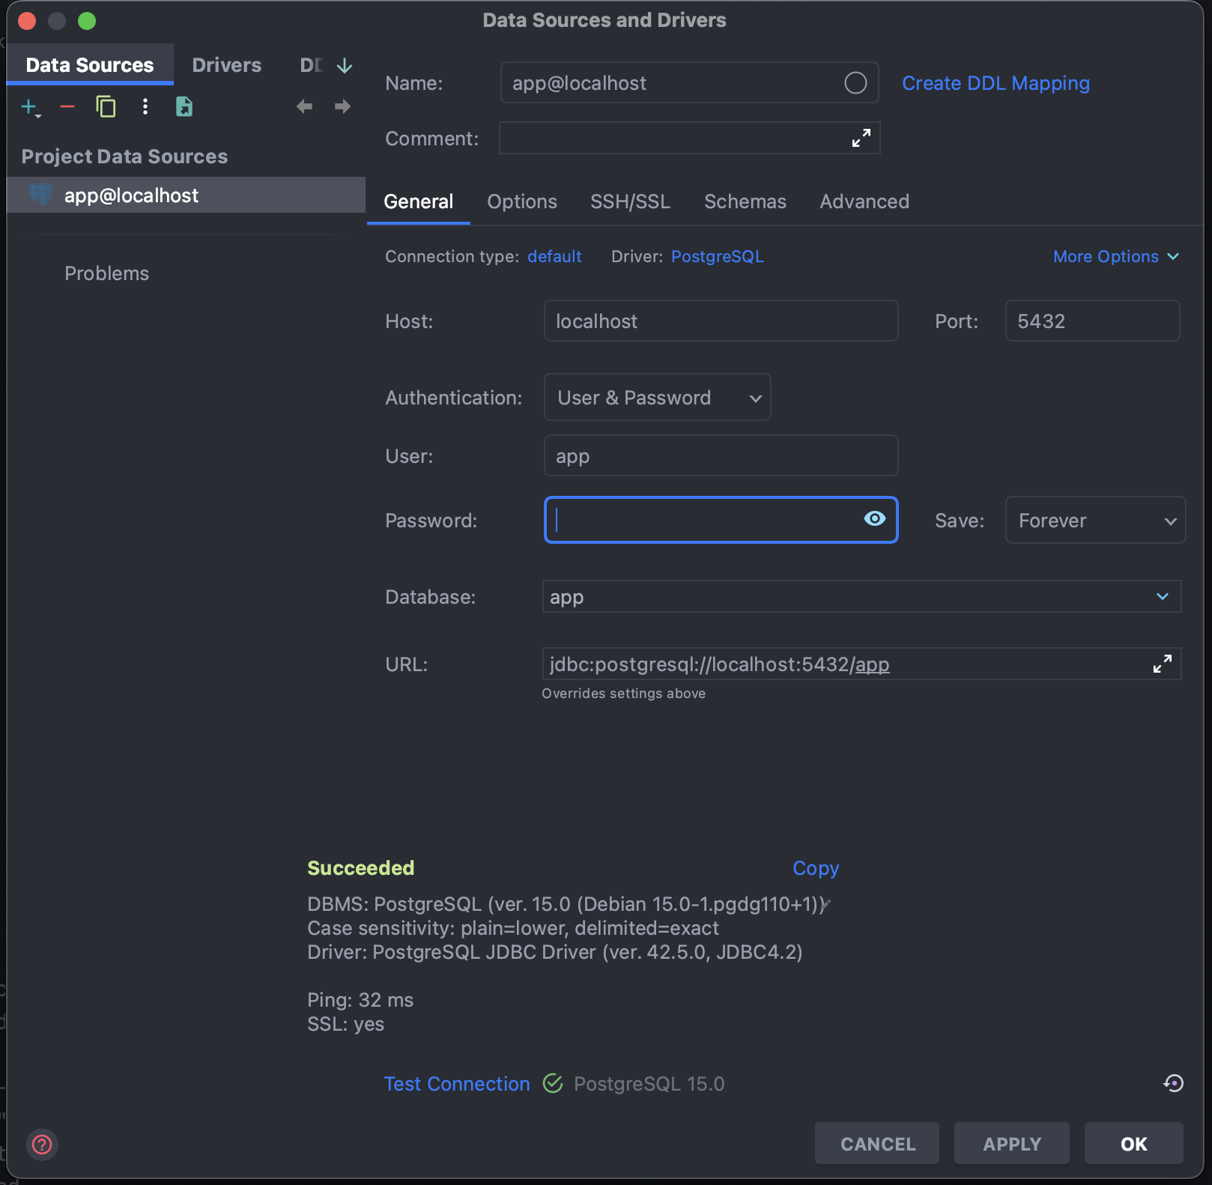Click into the Host field
Viewport: 1212px width, 1185px height.
point(721,321)
